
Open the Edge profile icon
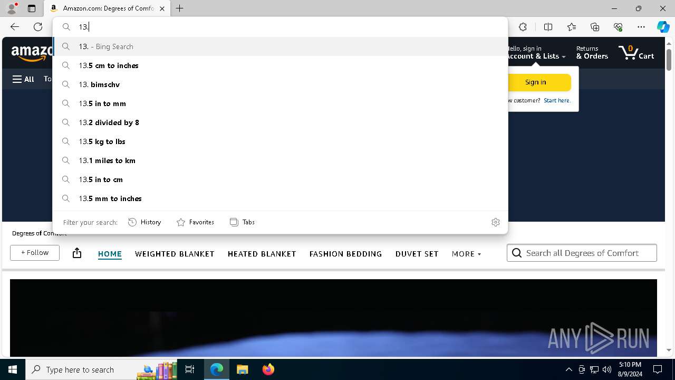click(11, 8)
